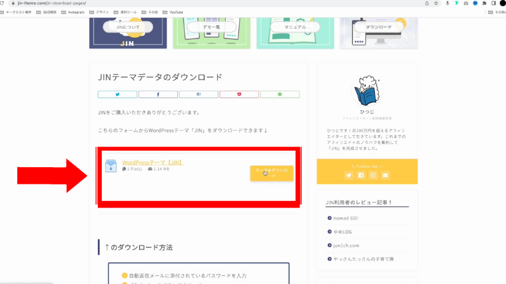Open the YouTube bookmark in bookmarks bar
The height and width of the screenshot is (284, 506).
pos(176,12)
